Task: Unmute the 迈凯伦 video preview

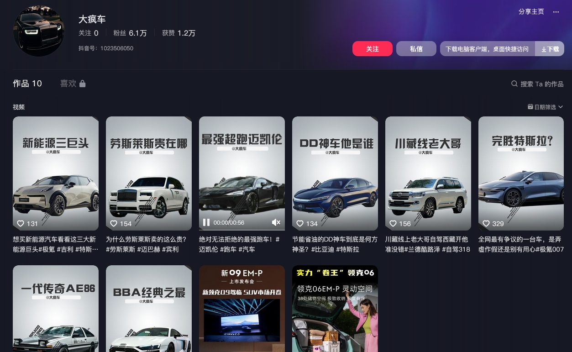Action: click(x=276, y=222)
